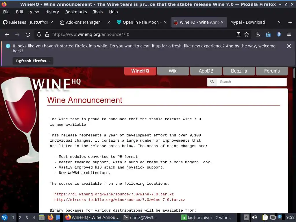Click the page vertical scrollbar thumb

pos(294,73)
